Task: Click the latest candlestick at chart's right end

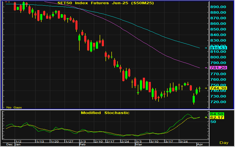Action: [200, 89]
